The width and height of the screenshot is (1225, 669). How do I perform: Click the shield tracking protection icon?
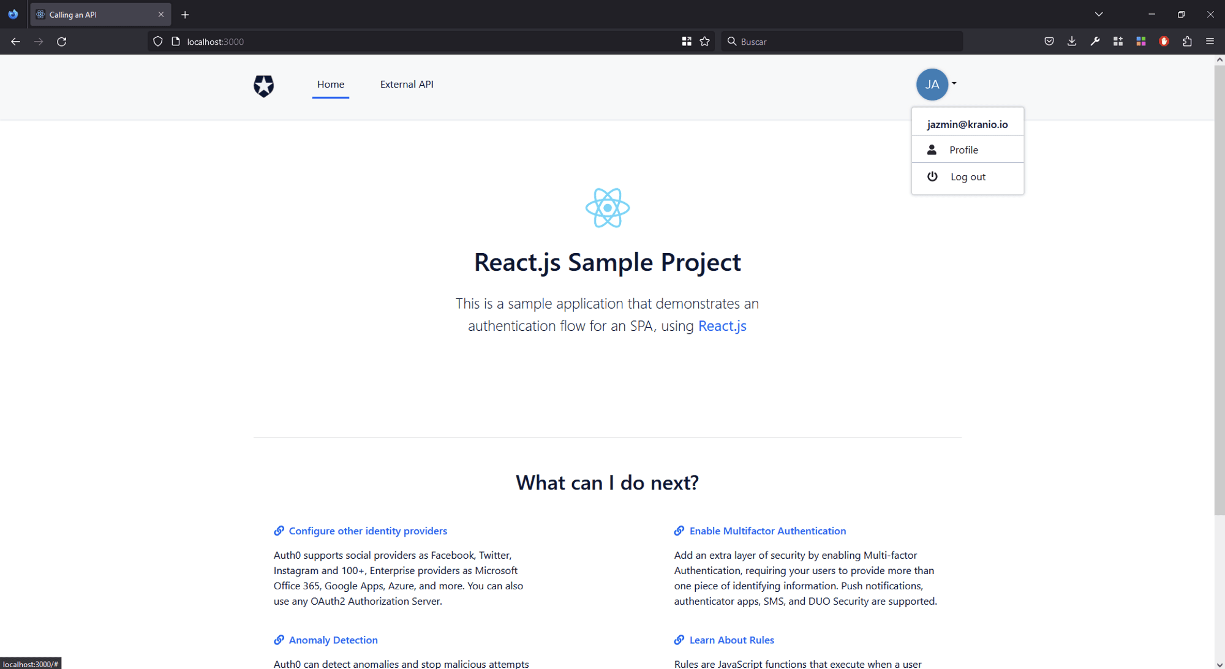(158, 42)
